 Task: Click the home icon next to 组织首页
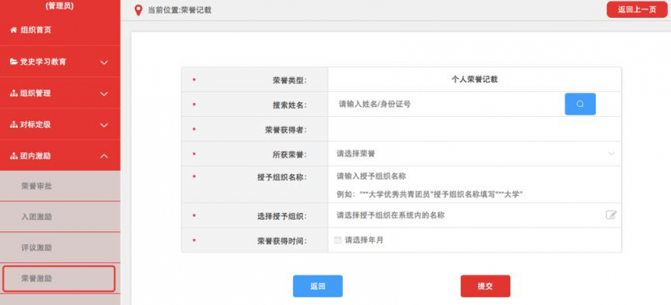click(13, 30)
